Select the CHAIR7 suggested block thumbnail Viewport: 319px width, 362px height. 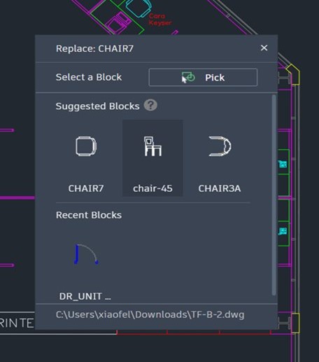[x=86, y=158]
